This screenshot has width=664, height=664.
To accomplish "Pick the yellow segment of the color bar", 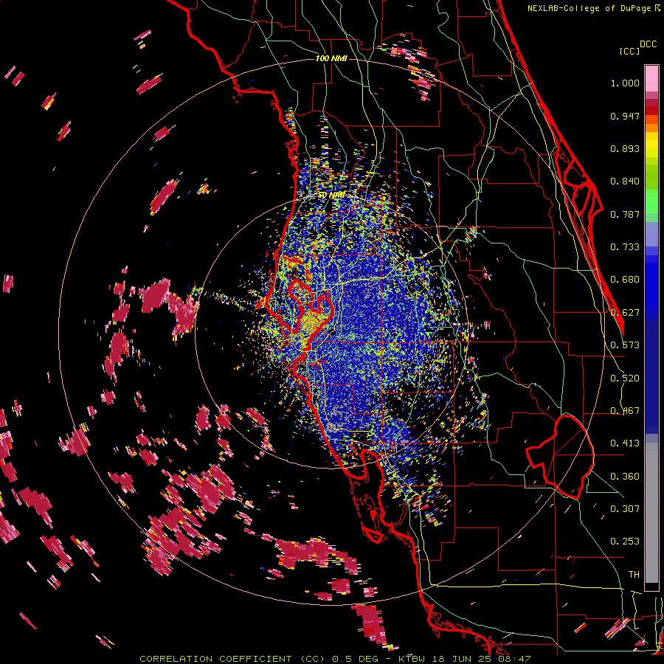I will click(651, 145).
